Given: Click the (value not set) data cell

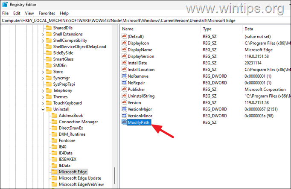Looking at the screenshot, I should [x=258, y=37].
